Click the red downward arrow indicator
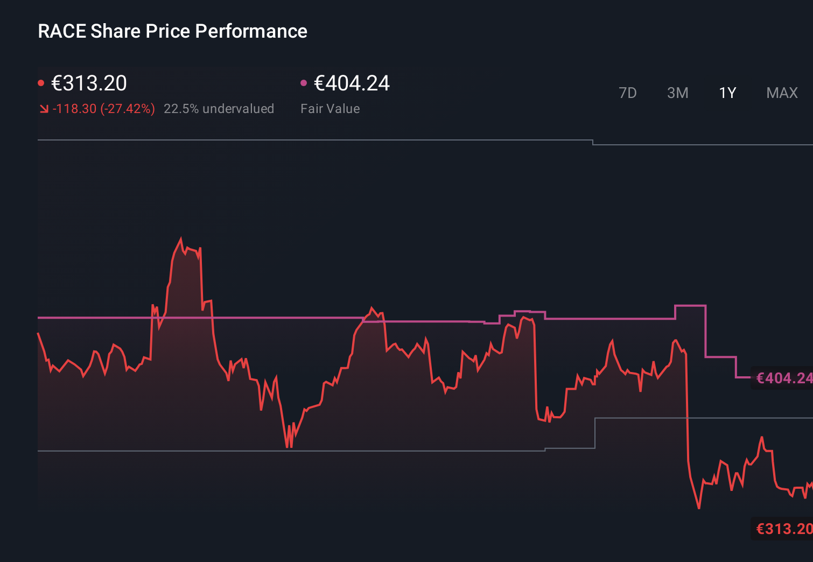The height and width of the screenshot is (562, 813). tap(44, 109)
